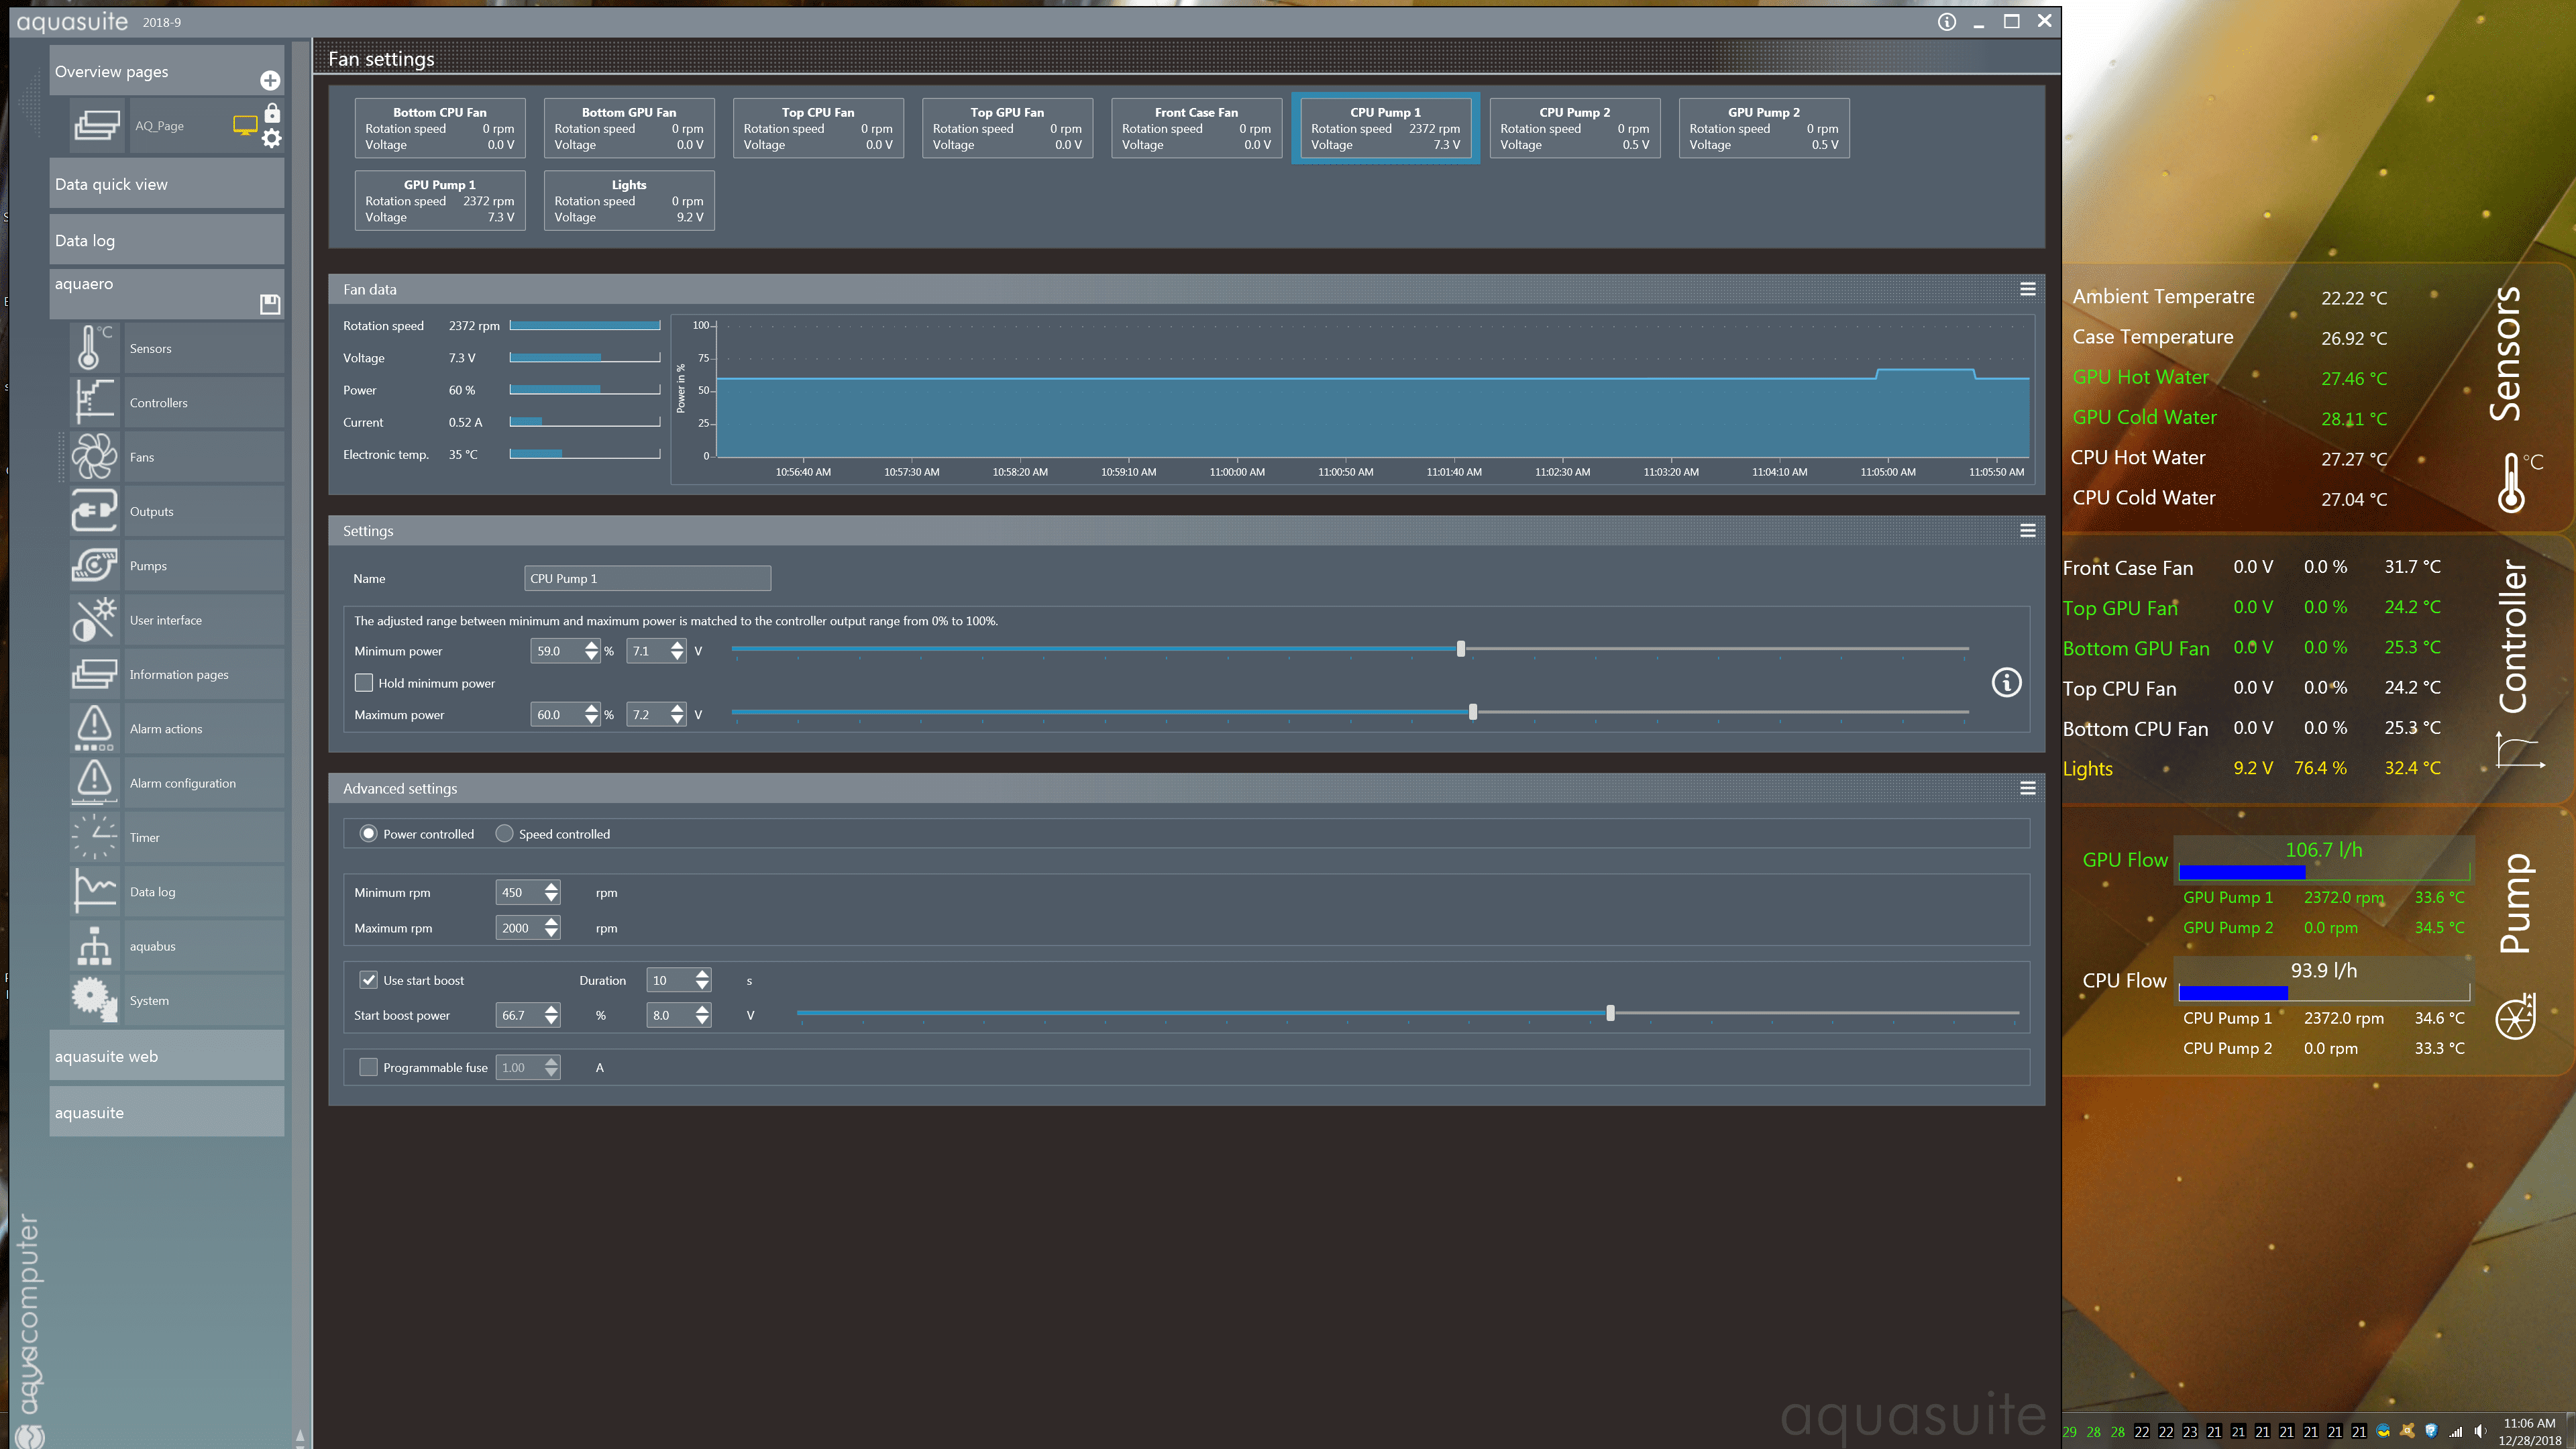
Task: Uncheck Use start boost
Action: click(369, 980)
